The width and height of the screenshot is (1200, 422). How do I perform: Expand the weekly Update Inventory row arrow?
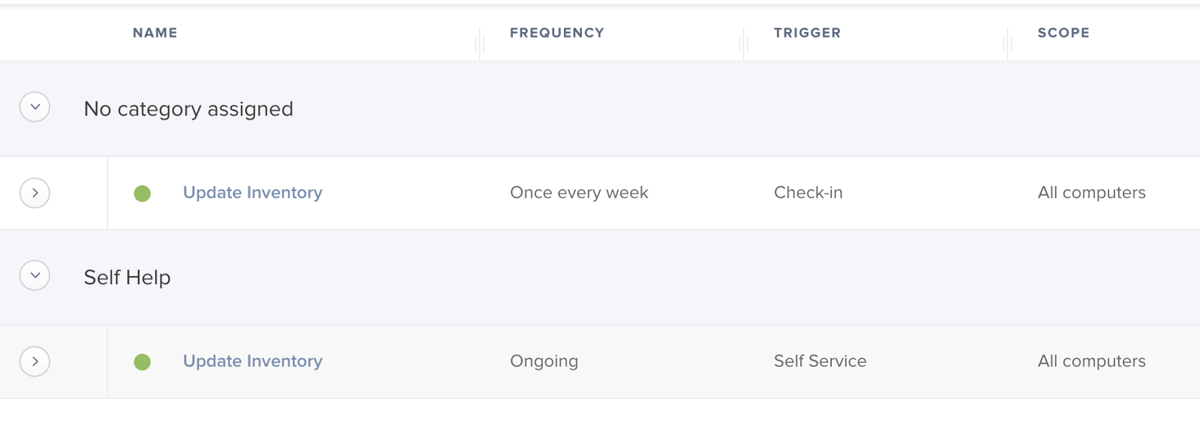pos(34,193)
